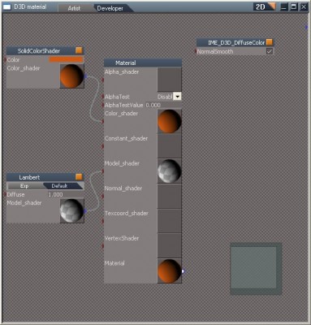This screenshot has width=311, height=325.
Task: Select the Default tab in Lambert node
Action: click(59, 186)
